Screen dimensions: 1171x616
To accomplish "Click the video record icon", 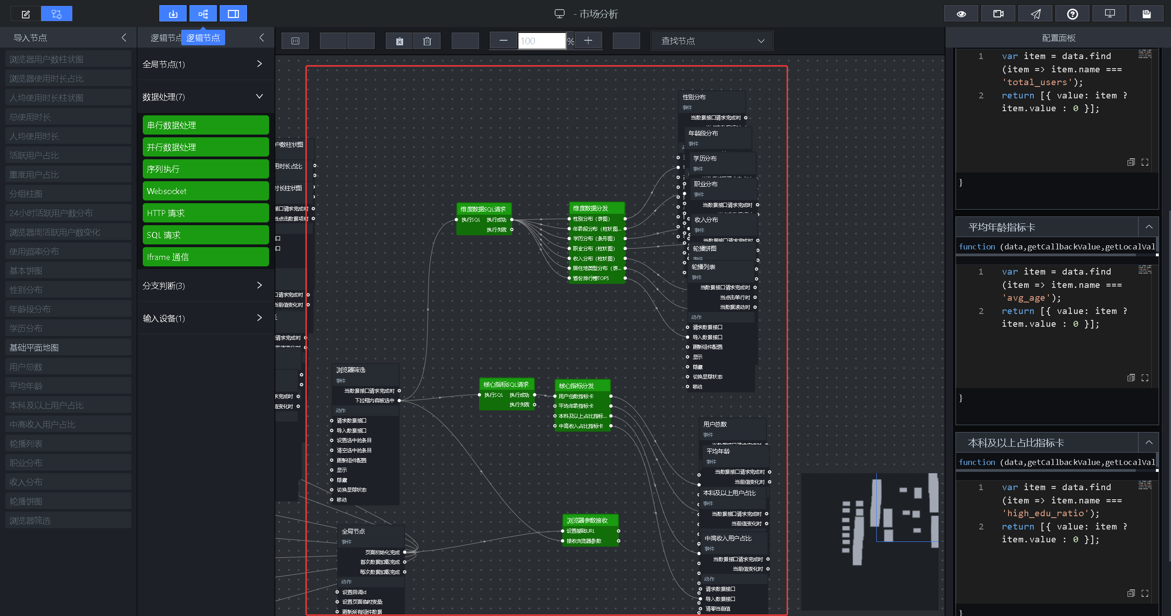I will [x=998, y=14].
